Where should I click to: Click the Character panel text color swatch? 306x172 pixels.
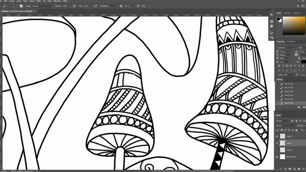point(304,62)
